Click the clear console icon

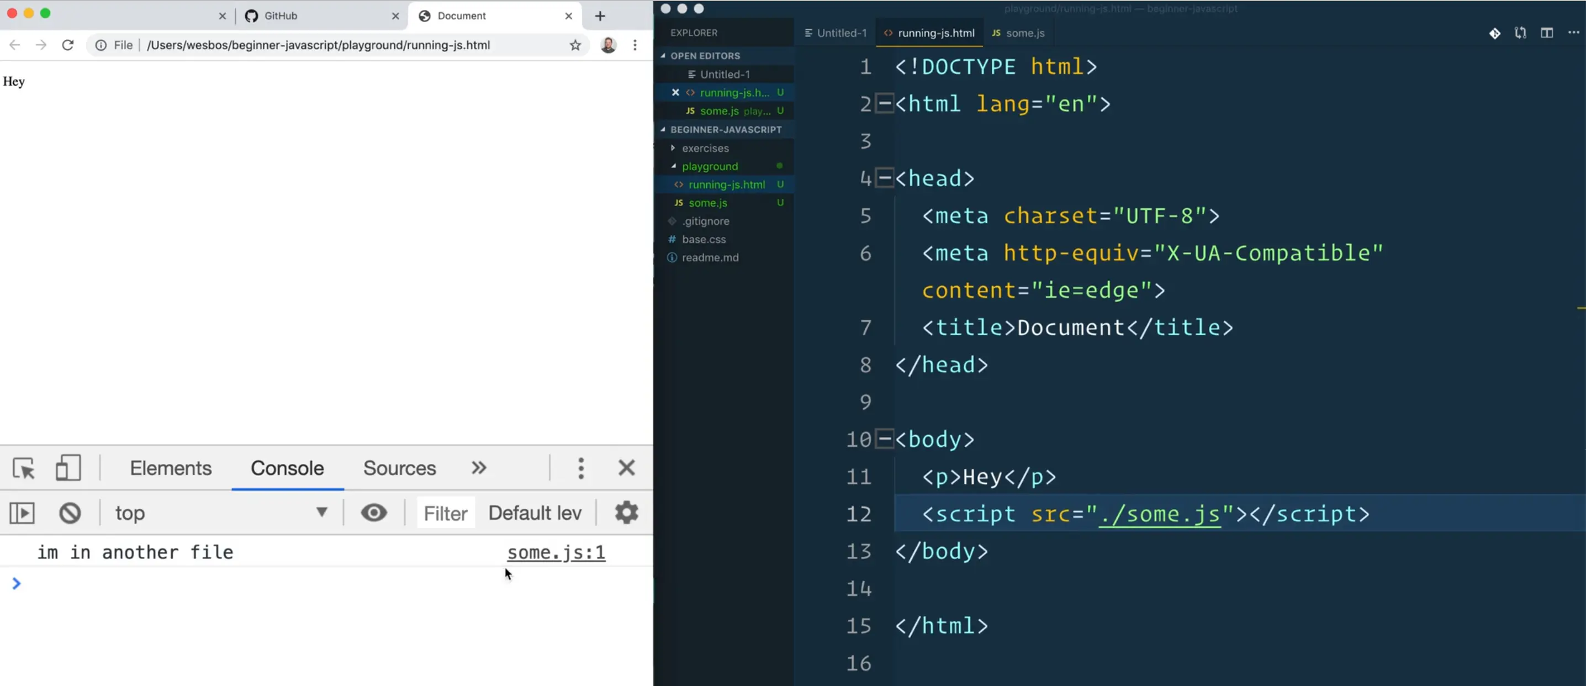70,513
